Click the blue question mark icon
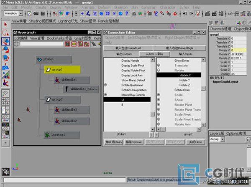 [x=127, y=14]
